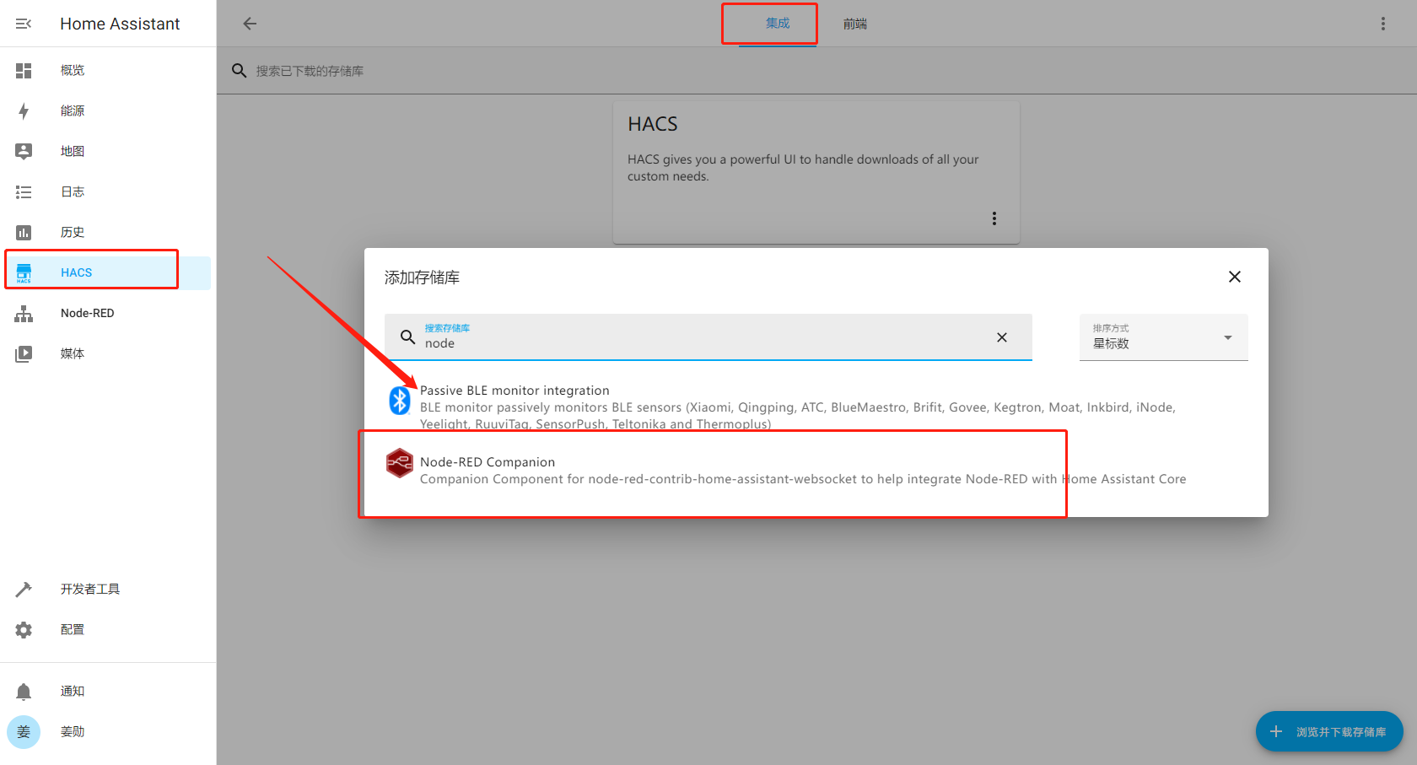Click 浏览并下载存储库 button
Image resolution: width=1417 pixels, height=765 pixels.
click(x=1329, y=731)
